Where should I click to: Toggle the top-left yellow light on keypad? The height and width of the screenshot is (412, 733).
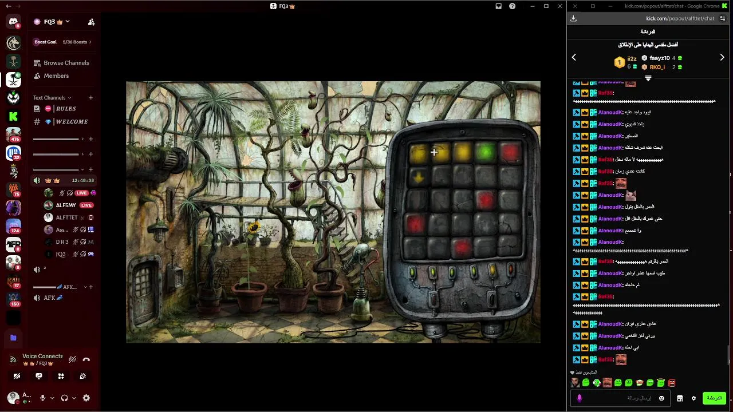point(418,153)
